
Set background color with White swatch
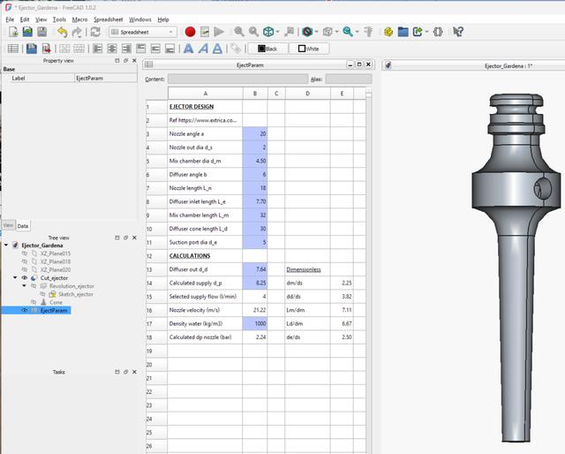(309, 49)
